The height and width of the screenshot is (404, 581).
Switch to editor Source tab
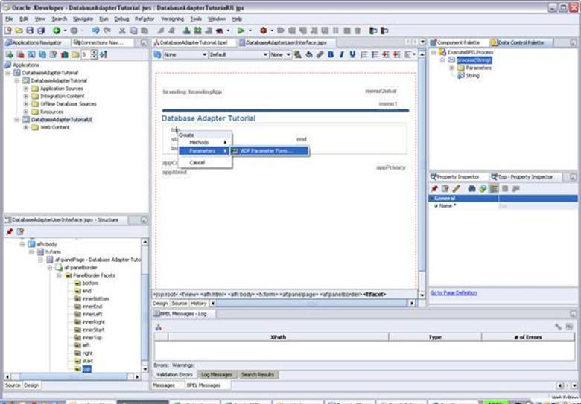point(180,304)
